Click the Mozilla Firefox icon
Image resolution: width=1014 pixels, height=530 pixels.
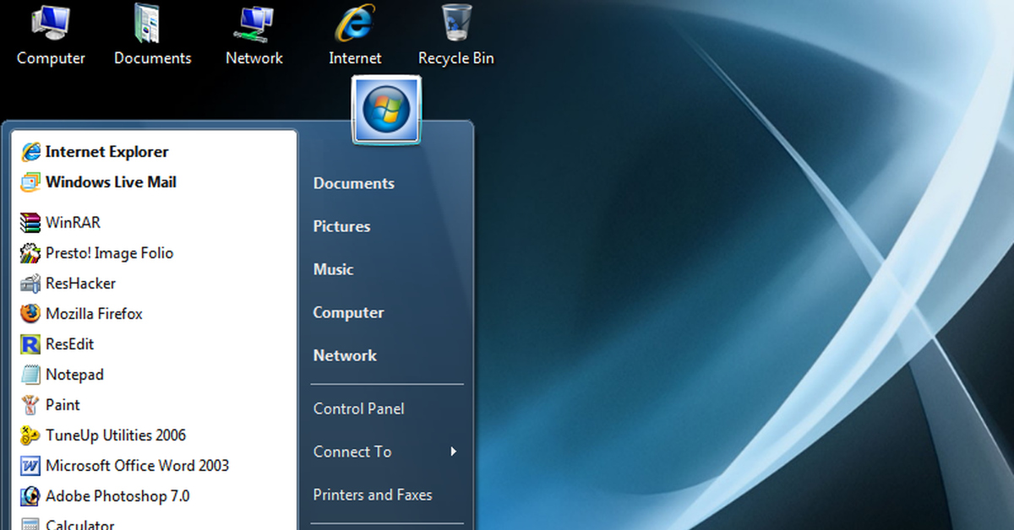pos(31,314)
